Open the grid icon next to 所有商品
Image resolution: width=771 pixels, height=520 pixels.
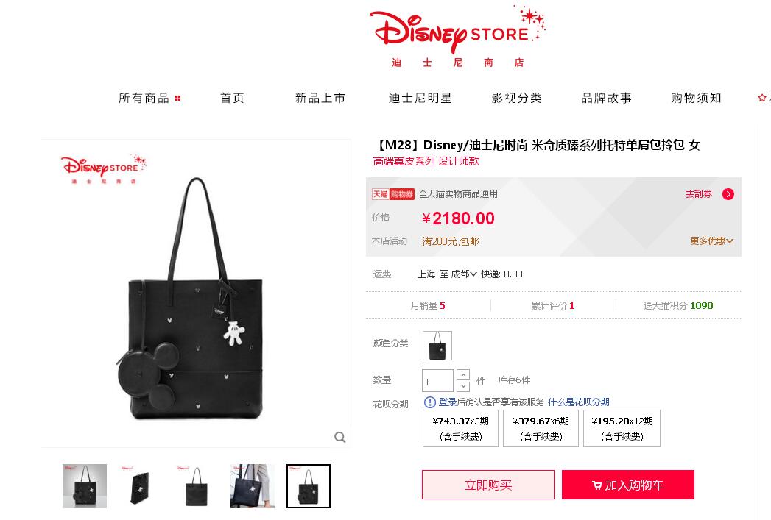(178, 99)
